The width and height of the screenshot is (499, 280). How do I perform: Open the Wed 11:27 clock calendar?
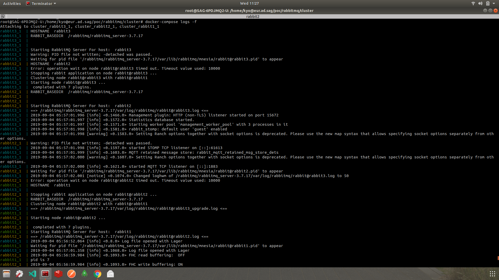point(249,3)
